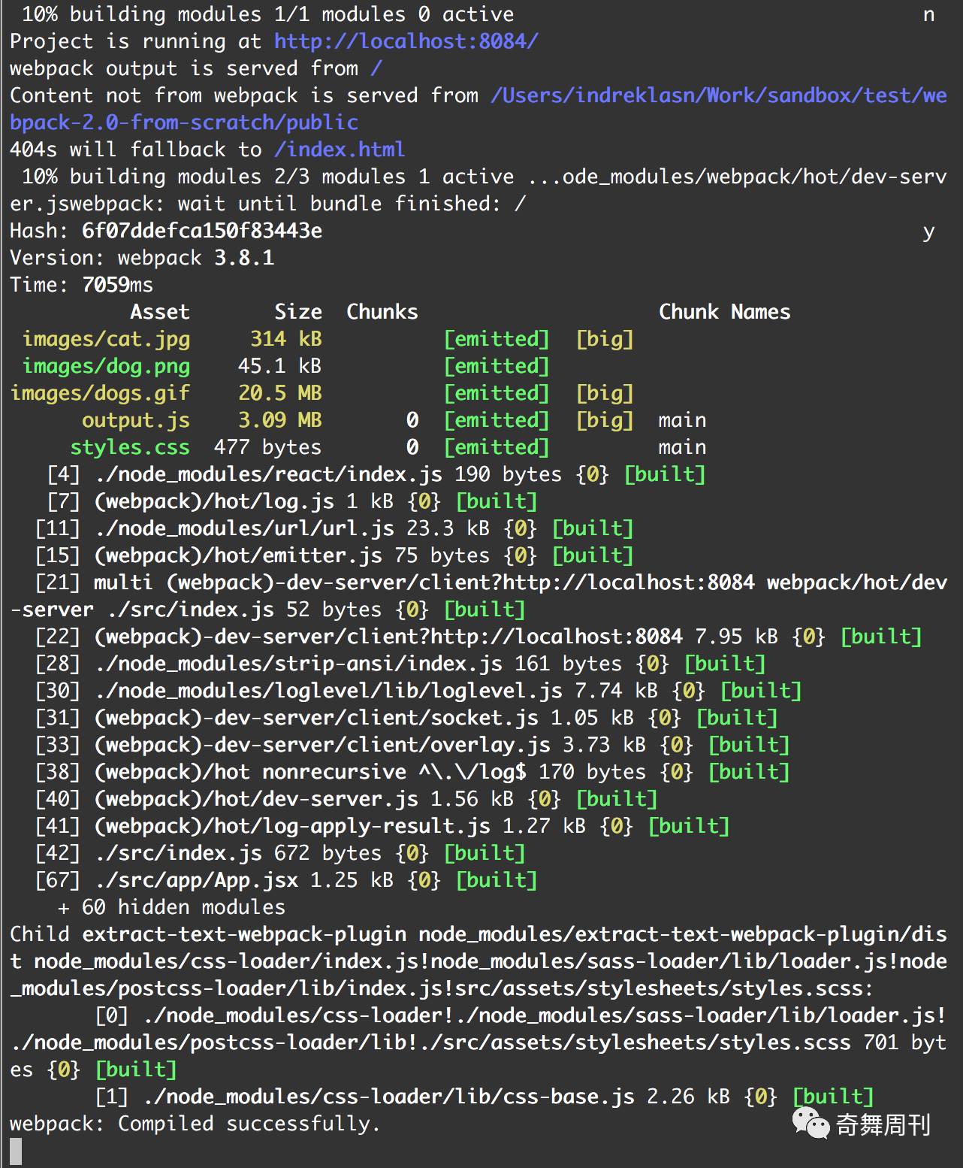Click the Chunks column header

382,312
